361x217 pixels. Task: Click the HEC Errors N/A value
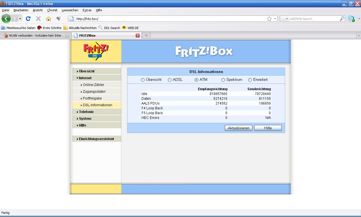[268, 118]
